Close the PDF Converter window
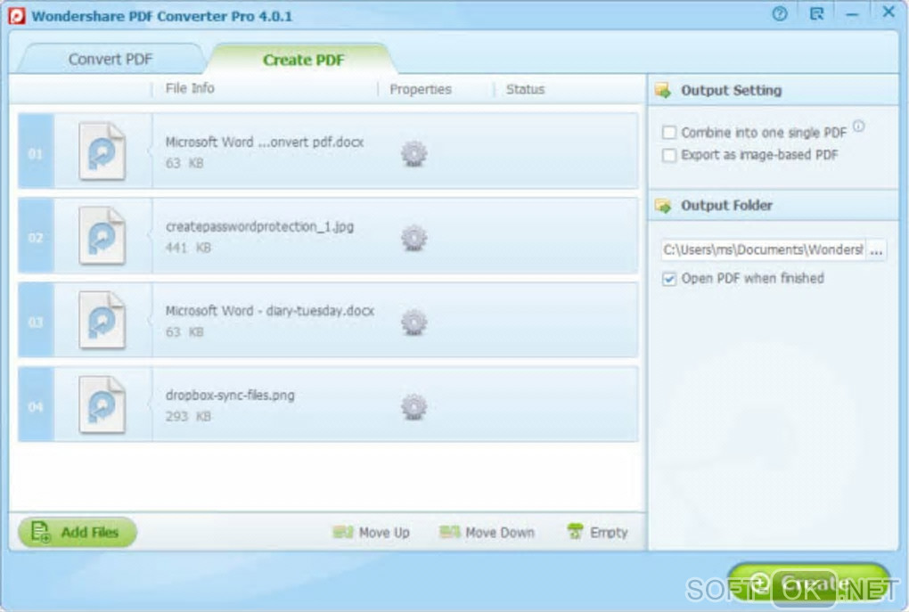The height and width of the screenshot is (612, 909). 889,12
